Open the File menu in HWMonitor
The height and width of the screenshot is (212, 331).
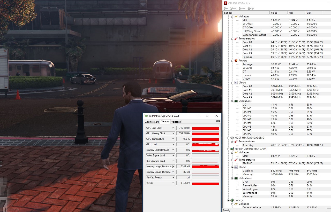point(226,8)
